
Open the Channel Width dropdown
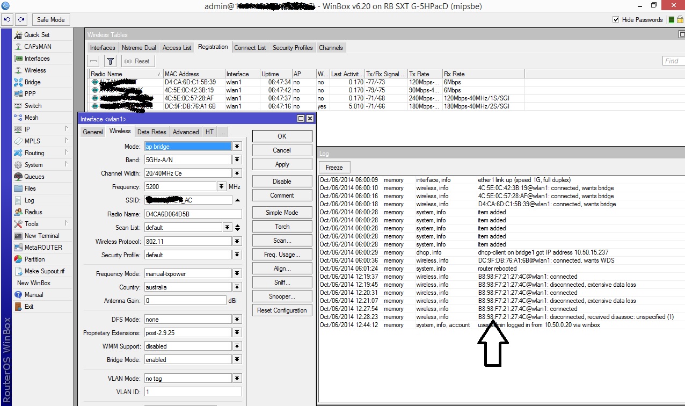pyautogui.click(x=237, y=173)
